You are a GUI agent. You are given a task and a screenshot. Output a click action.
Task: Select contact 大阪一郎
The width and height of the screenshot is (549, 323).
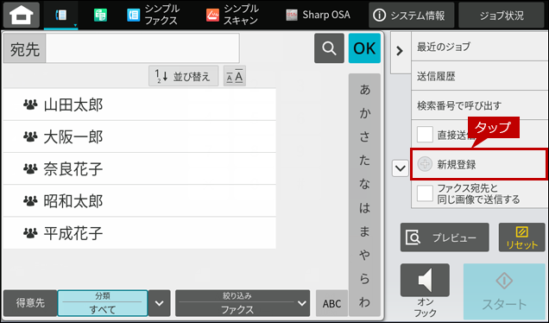pyautogui.click(x=139, y=136)
